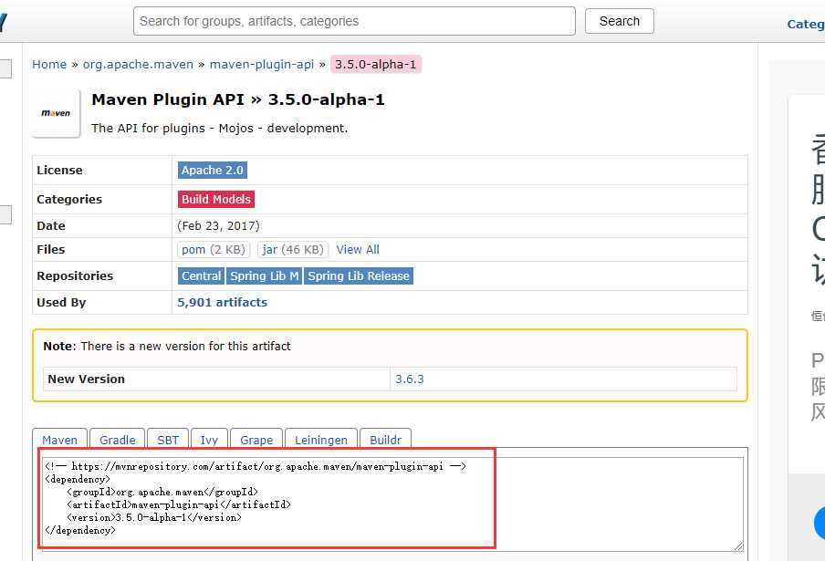The width and height of the screenshot is (825, 561).
Task: Switch to the SBT tab
Action: coord(168,440)
